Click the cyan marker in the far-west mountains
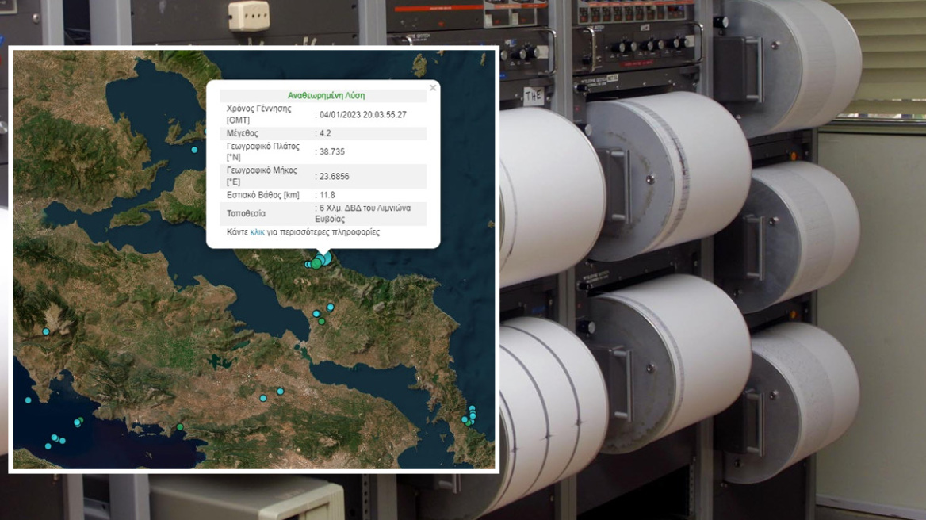Screen dimensions: 926x520 tap(46, 331)
